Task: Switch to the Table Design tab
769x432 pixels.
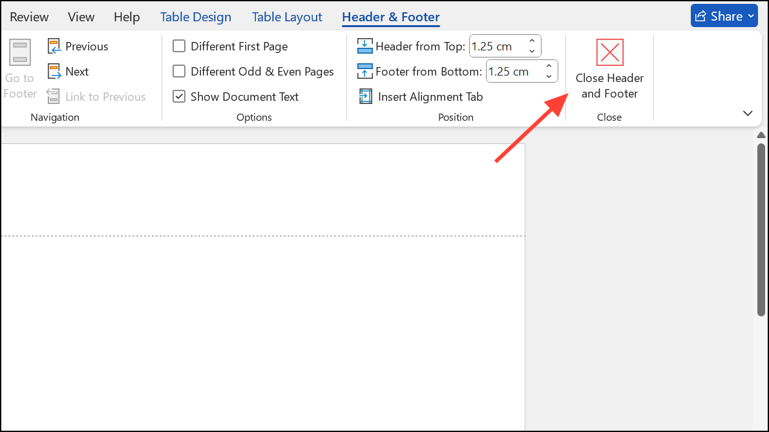Action: tap(196, 17)
